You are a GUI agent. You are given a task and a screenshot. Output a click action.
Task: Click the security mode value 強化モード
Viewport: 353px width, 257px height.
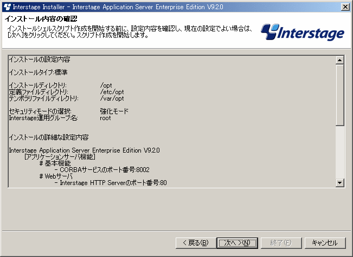pyautogui.click(x=114, y=111)
